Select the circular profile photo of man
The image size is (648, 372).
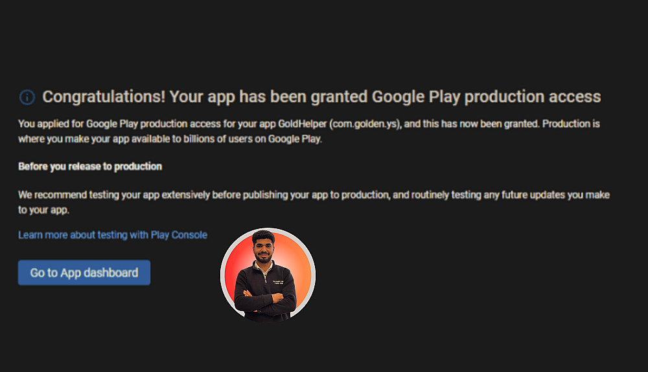pos(268,275)
